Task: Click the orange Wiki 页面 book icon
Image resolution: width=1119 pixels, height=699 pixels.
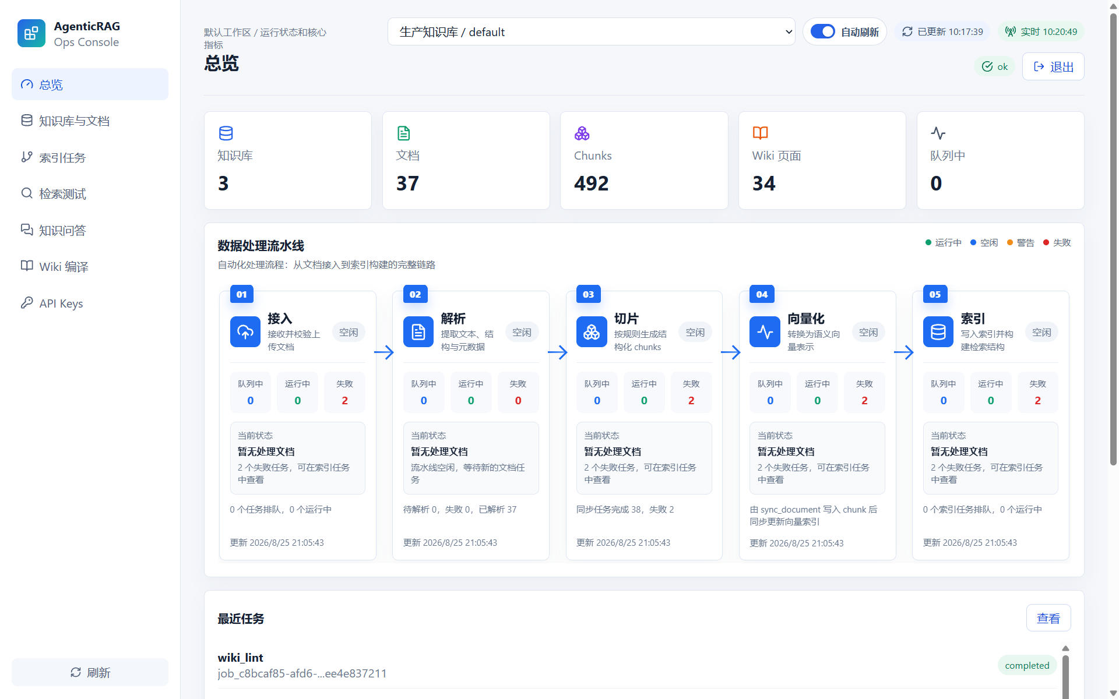Action: 760,133
